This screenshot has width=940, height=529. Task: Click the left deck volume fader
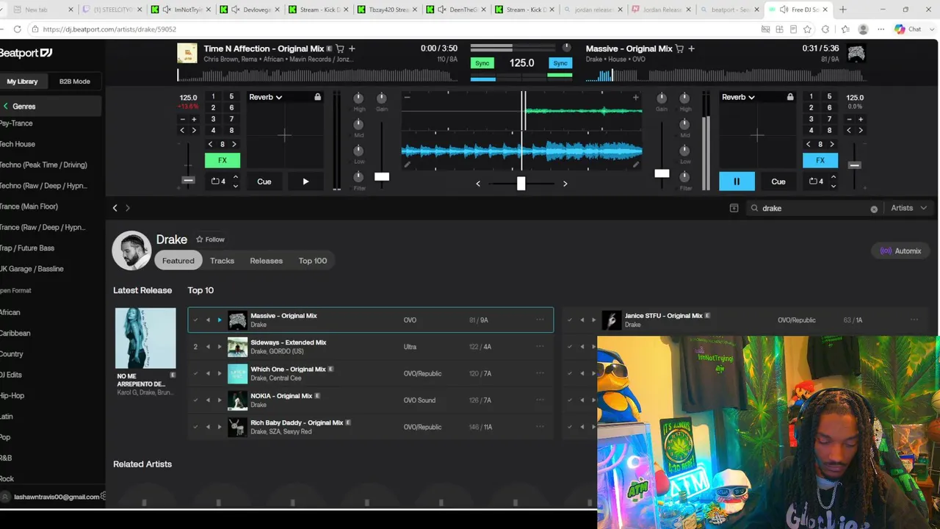(x=382, y=176)
